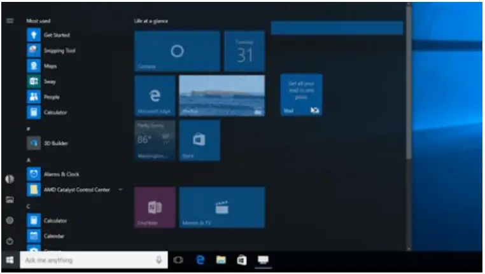Open Get Started from Most used list

coord(48,35)
